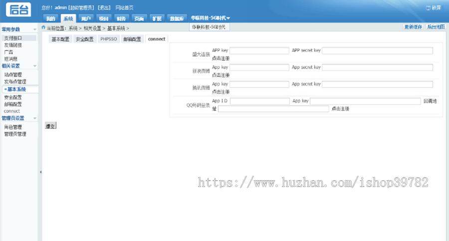Open connect in the sidebar

click(12, 111)
